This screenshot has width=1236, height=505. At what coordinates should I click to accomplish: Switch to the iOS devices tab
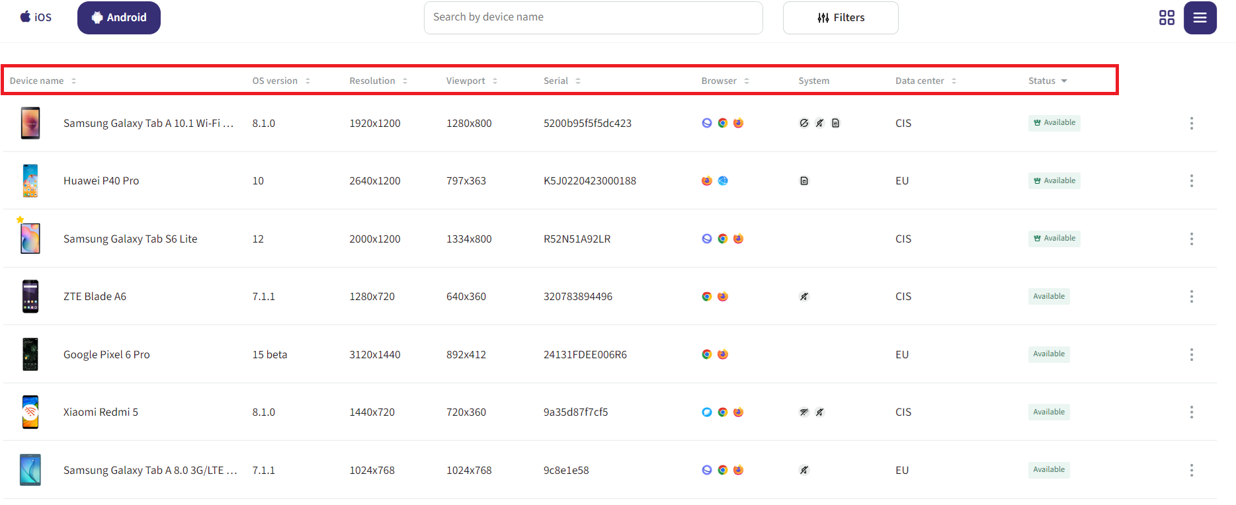(x=36, y=17)
